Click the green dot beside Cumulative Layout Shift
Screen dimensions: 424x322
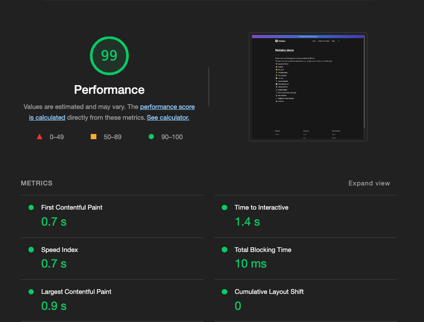pyautogui.click(x=224, y=292)
